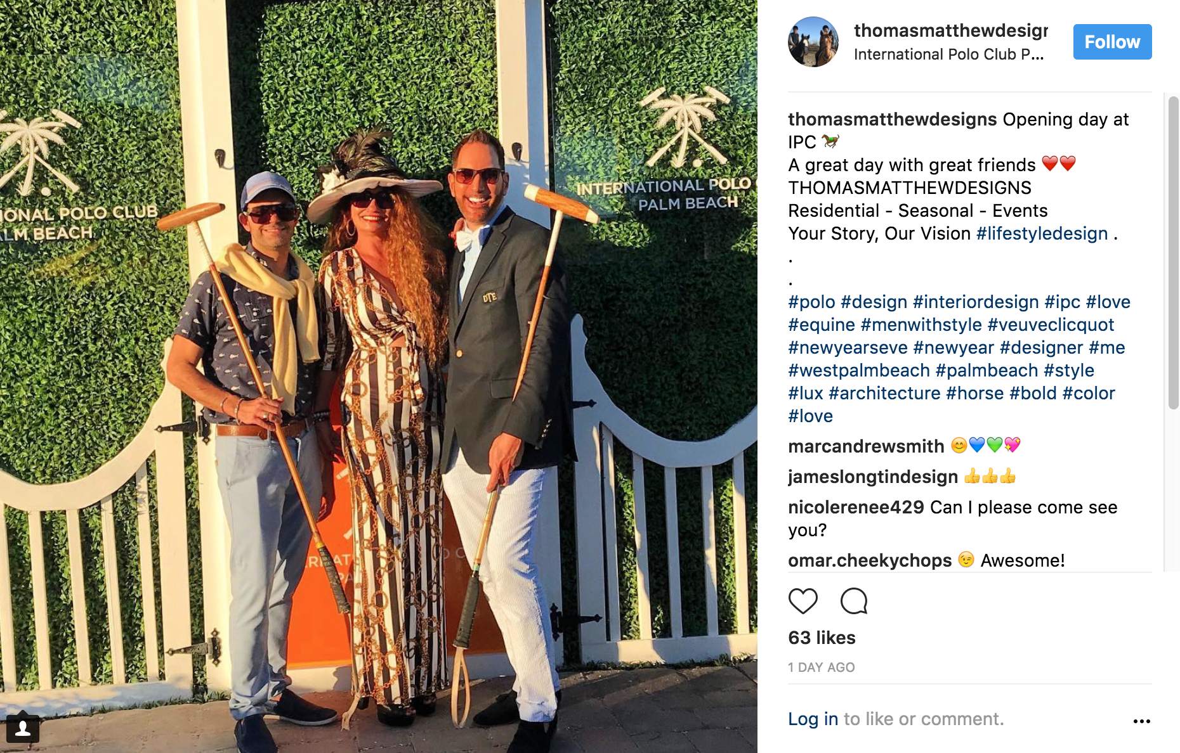Screen dimensions: 1180x753
Task: Show tagged people icon on photo
Action: pos(23,729)
